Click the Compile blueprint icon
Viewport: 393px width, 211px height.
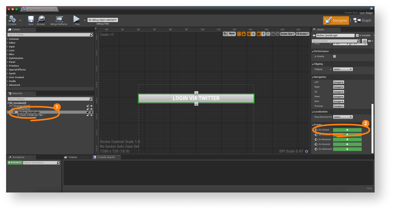[x=12, y=20]
